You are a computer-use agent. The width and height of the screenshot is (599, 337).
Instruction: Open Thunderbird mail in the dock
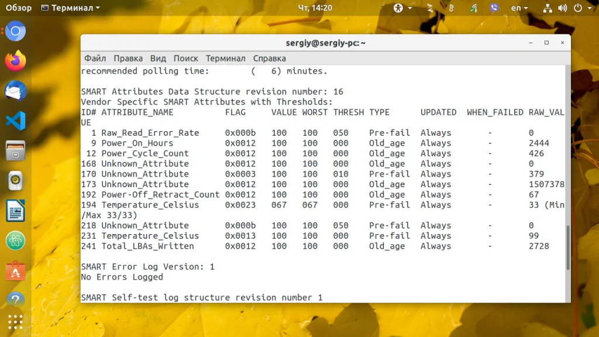point(15,91)
